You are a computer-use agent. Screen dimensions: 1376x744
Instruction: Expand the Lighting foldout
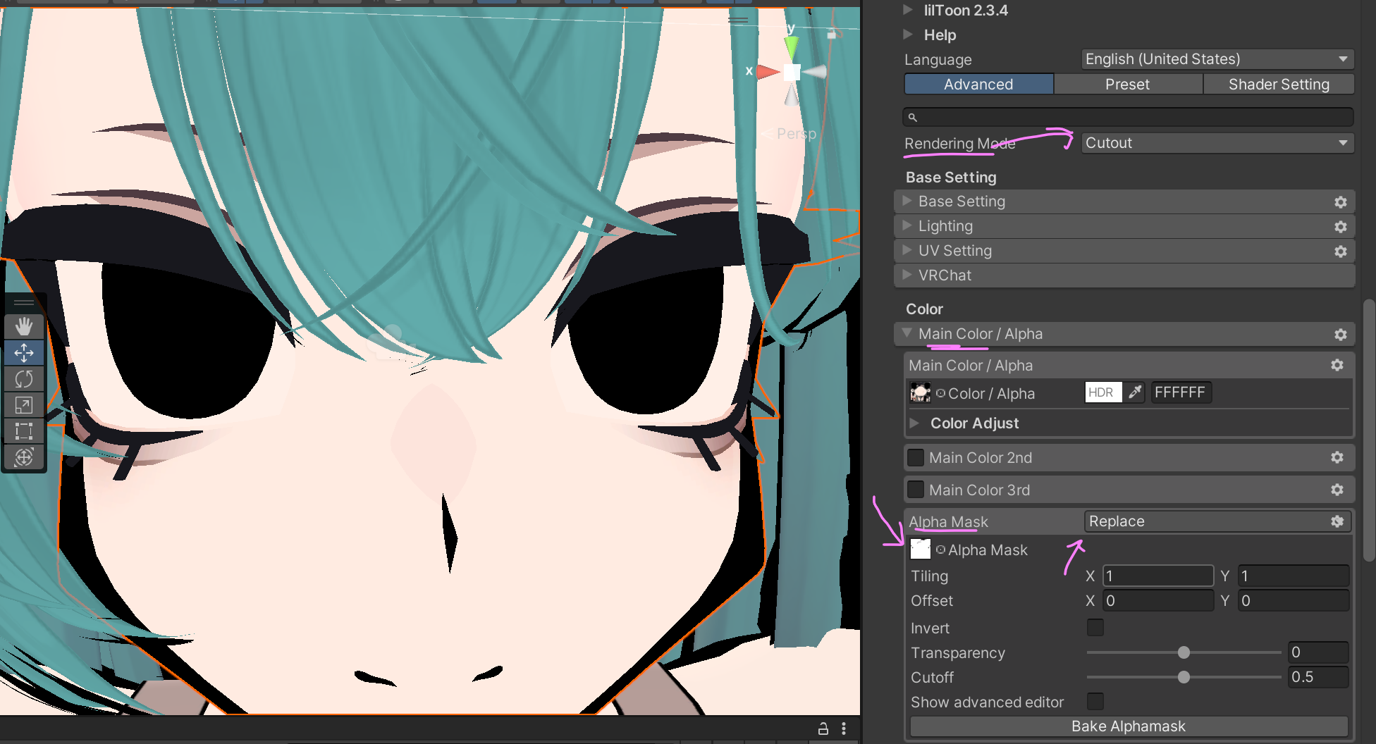[x=907, y=226]
